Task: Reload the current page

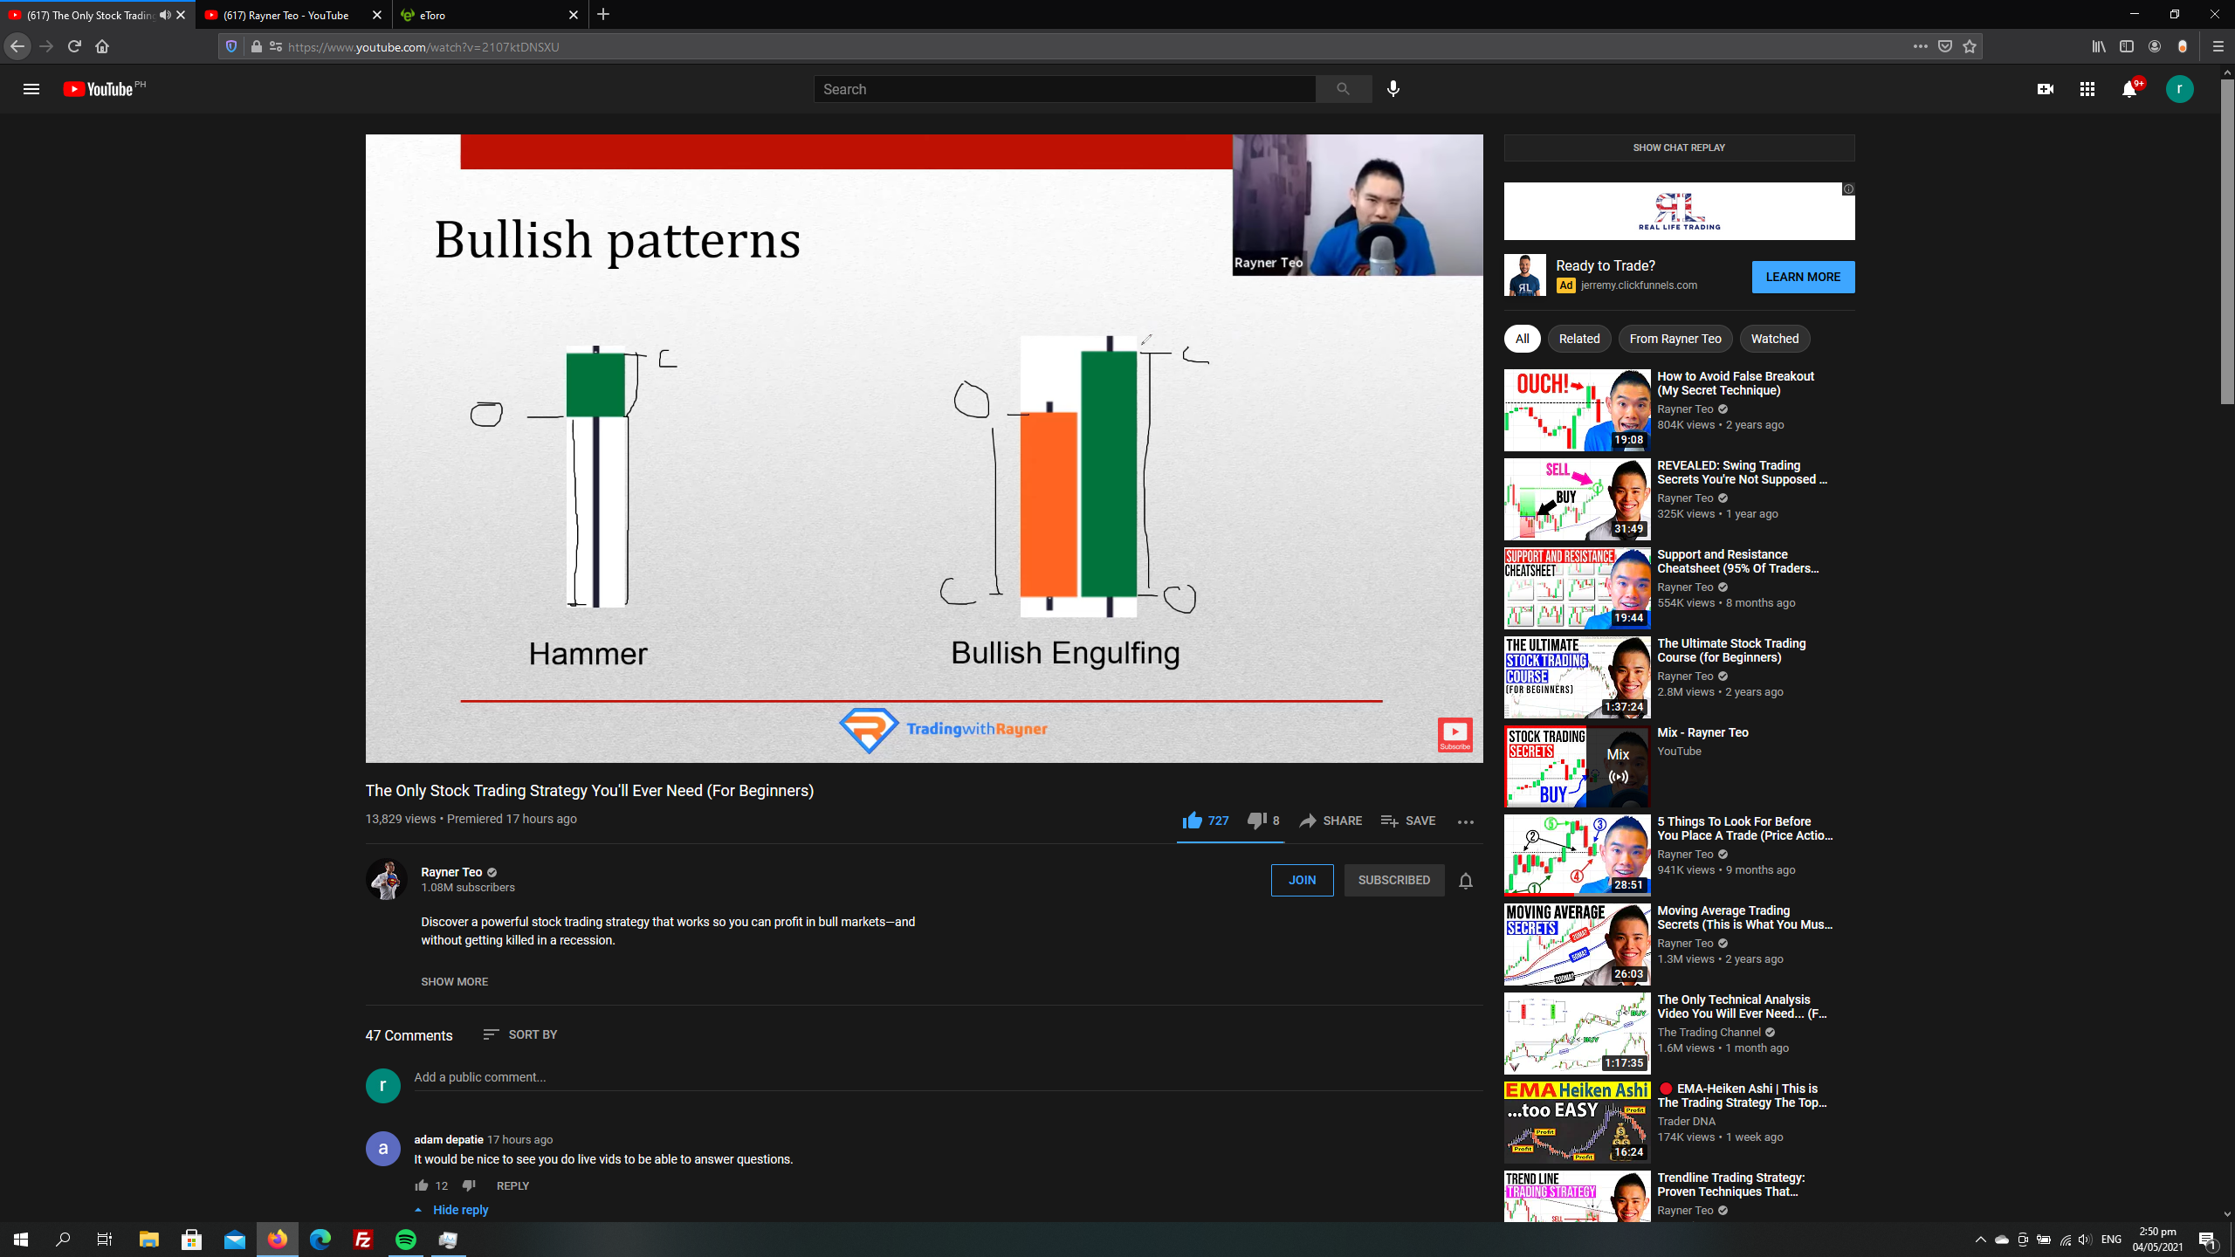Action: (74, 46)
